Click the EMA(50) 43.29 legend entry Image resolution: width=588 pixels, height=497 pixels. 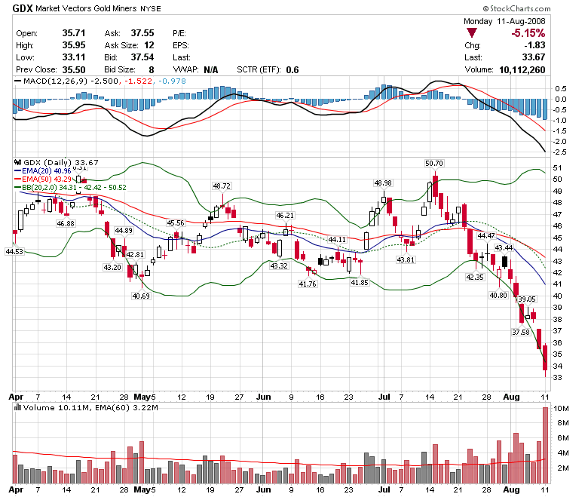42,179
